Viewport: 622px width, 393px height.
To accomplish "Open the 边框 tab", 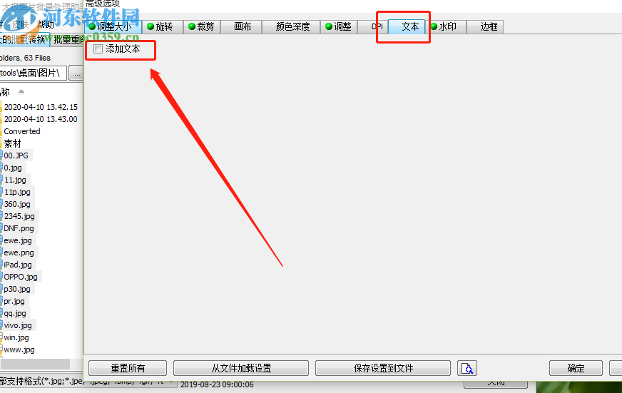I will pos(489,26).
